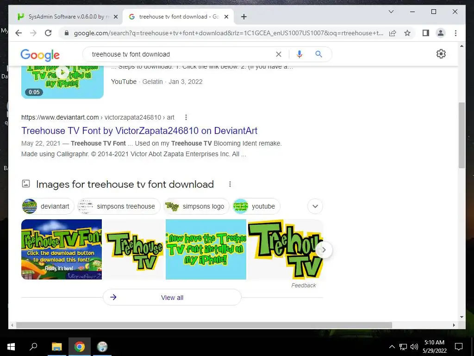
Task: Click the YouTube · Gelatin · Jan 3, 2022 text
Action: (156, 82)
